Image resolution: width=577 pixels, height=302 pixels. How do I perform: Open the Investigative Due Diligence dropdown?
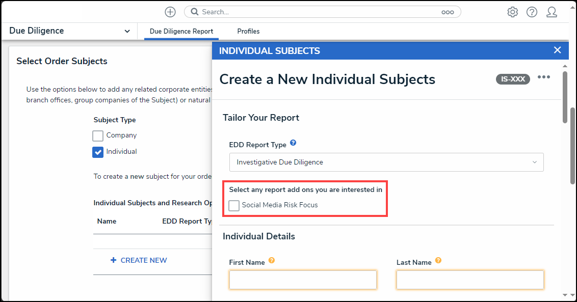pyautogui.click(x=386, y=162)
